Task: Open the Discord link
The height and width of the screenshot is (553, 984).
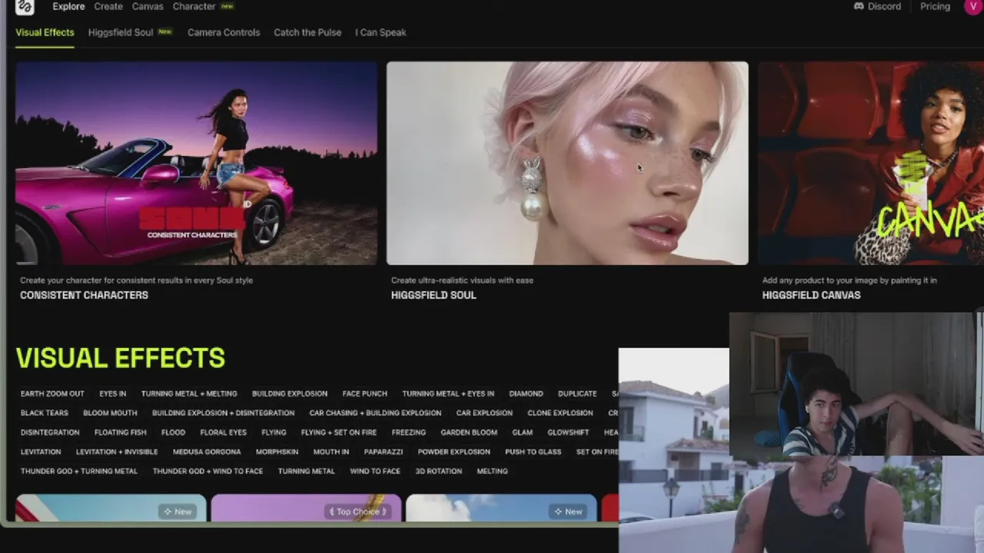Action: tap(877, 6)
